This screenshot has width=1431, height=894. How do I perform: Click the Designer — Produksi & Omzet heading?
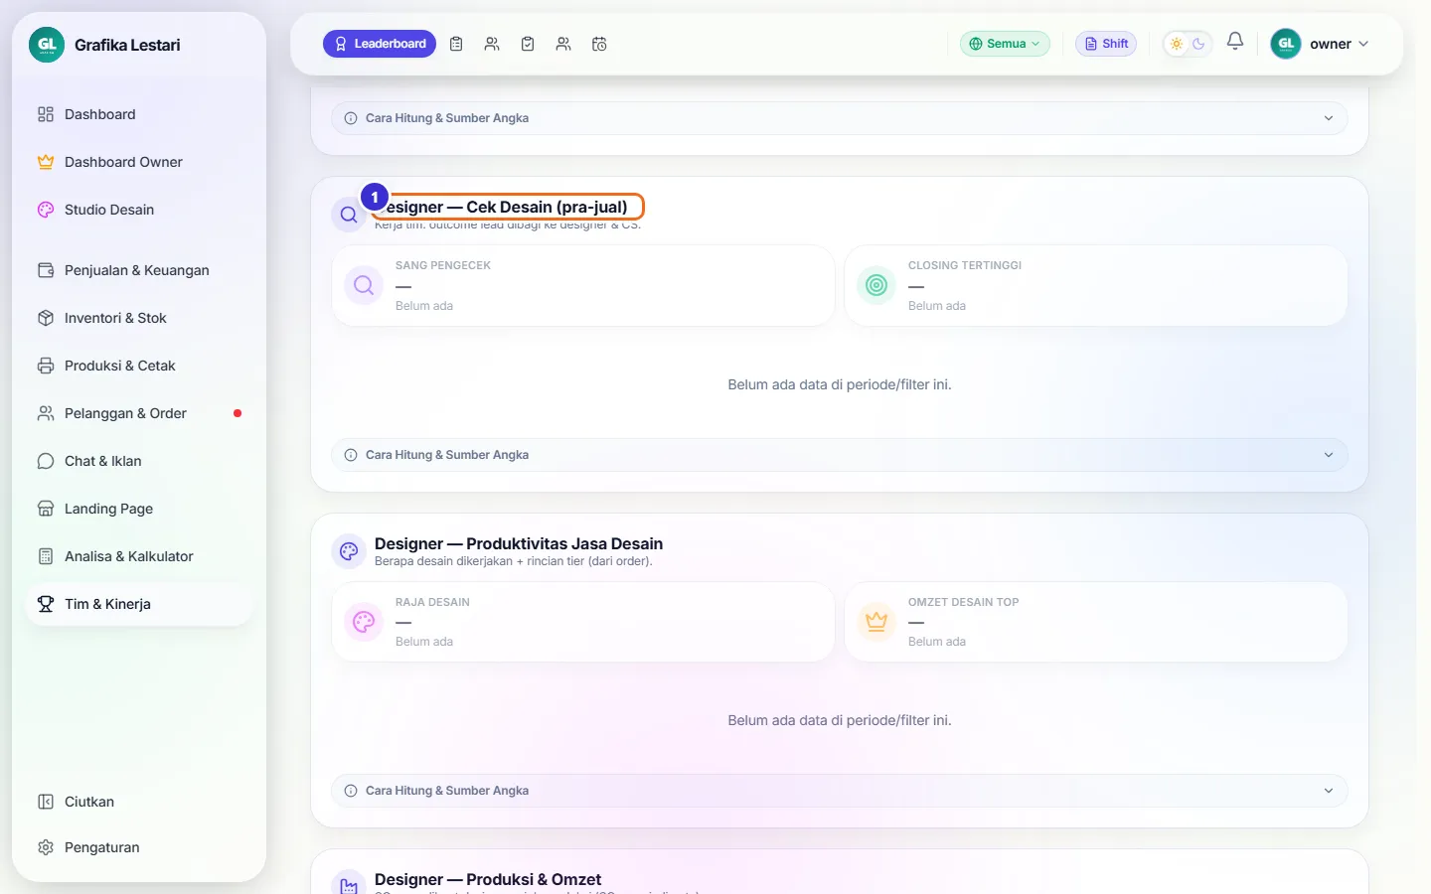pos(488,879)
